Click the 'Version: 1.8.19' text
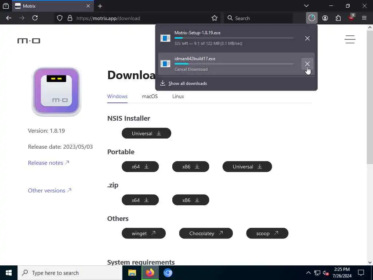373x280 pixels. 46,131
